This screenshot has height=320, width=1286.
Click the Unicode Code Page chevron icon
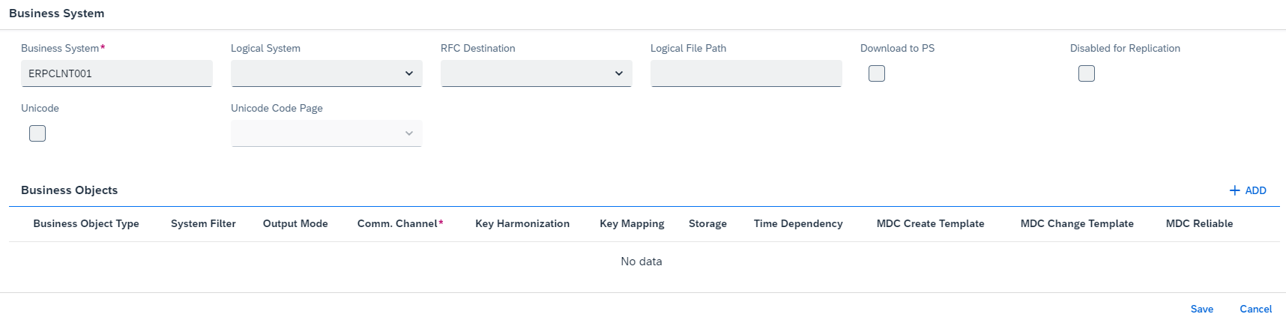coord(409,133)
